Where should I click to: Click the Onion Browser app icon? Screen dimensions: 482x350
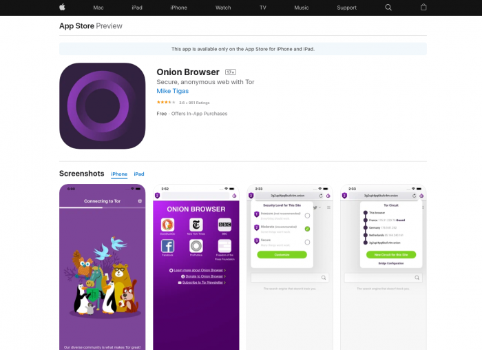[103, 106]
